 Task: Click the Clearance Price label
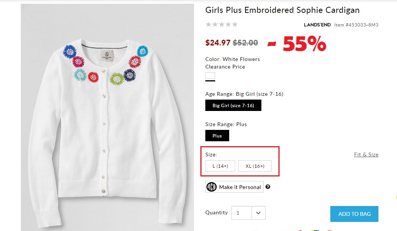pos(225,67)
